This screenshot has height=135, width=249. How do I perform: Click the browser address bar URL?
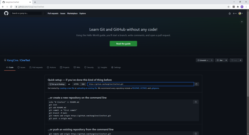[x=31, y=7]
